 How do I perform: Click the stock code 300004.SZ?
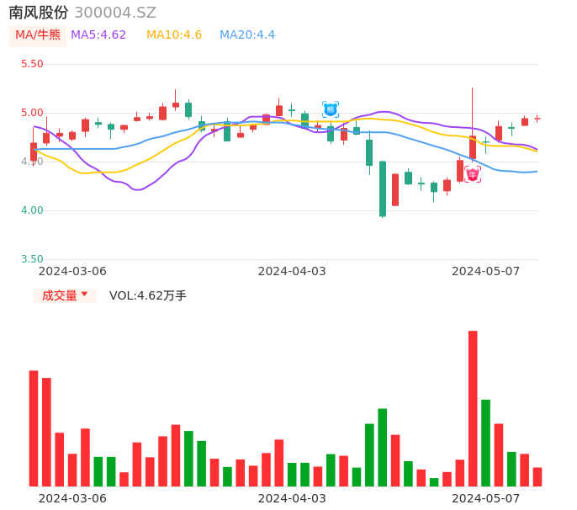(x=115, y=13)
